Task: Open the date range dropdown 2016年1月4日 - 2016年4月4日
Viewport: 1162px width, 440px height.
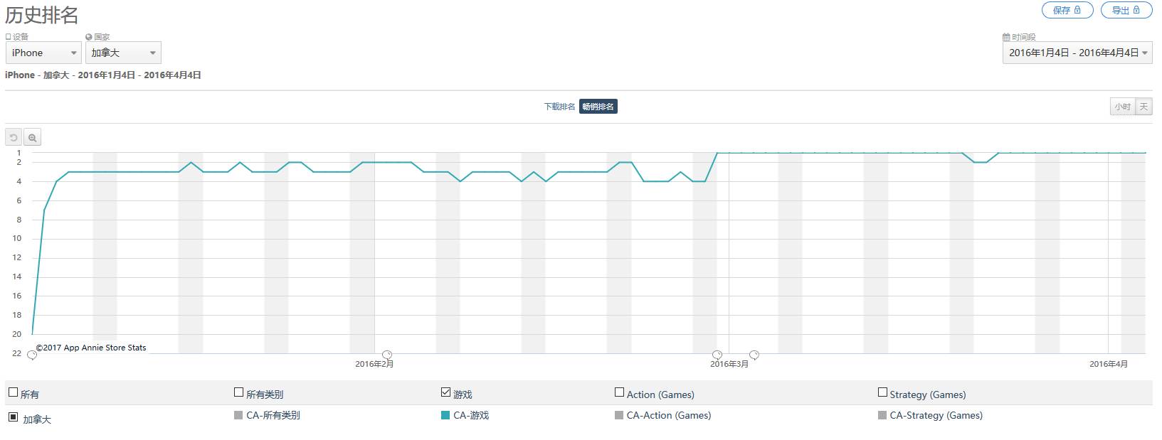Action: tap(1077, 53)
